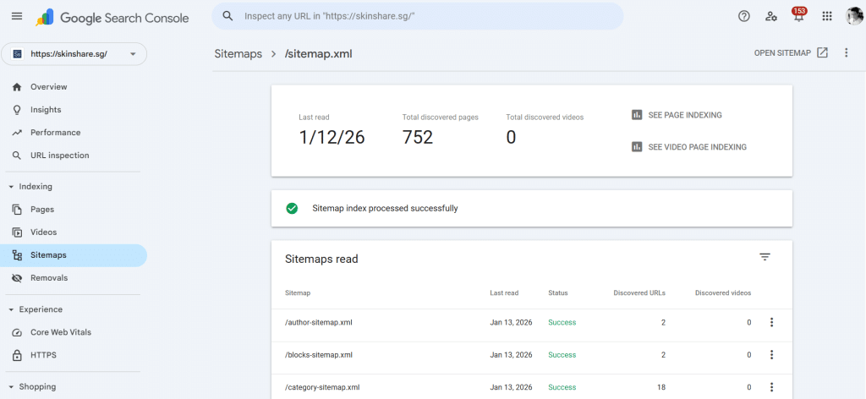This screenshot has height=399, width=866.
Task: Click SEE PAGE INDEXING link
Action: (677, 115)
